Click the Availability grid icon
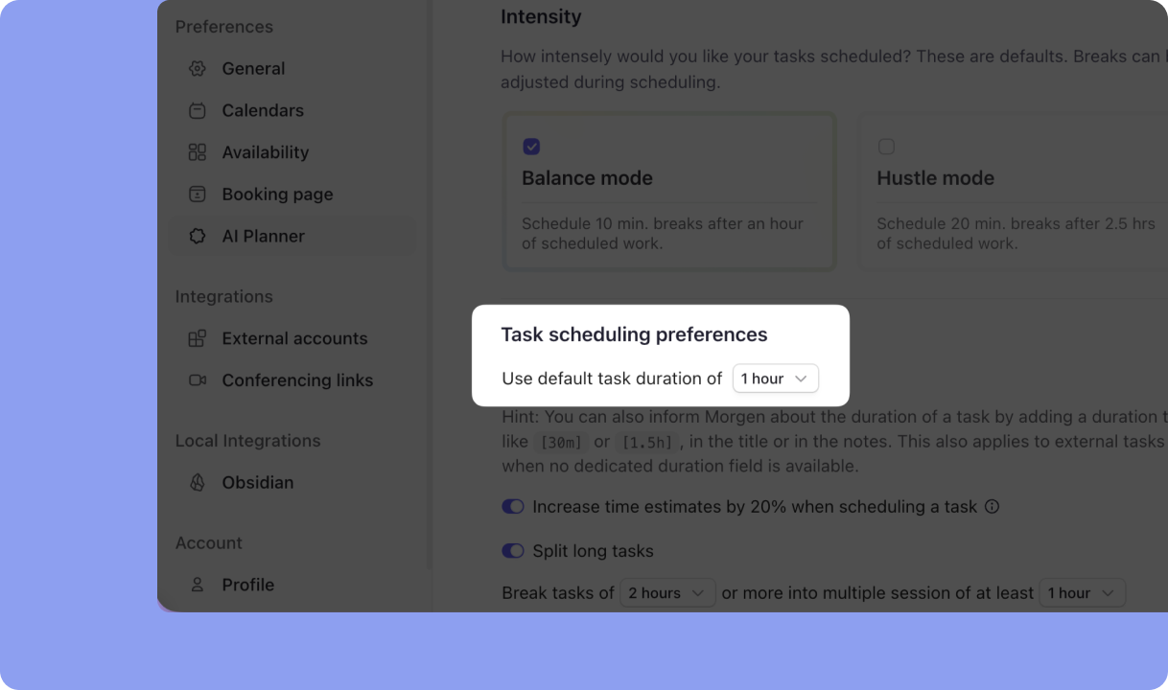The image size is (1168, 690). [197, 152]
